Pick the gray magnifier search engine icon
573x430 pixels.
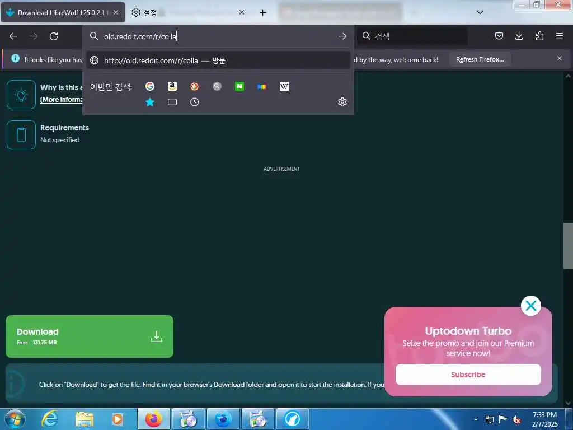(x=217, y=86)
